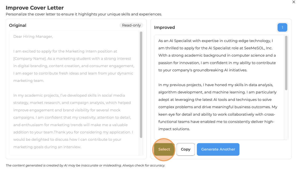The width and height of the screenshot is (297, 171).
Task: Click the Read-only badge on Original panel
Action: click(131, 25)
